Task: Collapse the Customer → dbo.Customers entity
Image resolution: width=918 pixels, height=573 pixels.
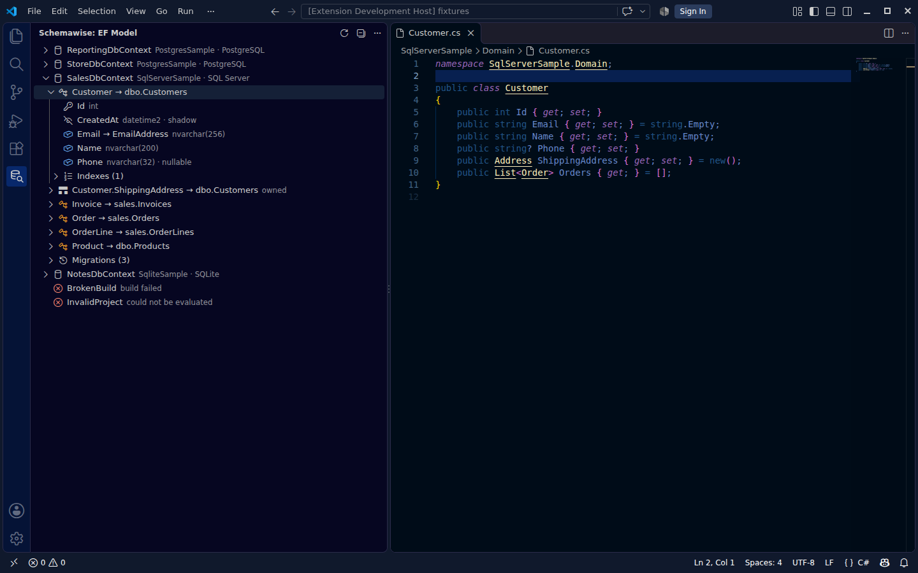Action: tap(51, 92)
